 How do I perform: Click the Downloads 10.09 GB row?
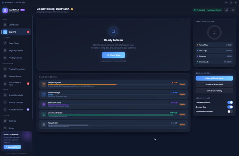(214, 62)
